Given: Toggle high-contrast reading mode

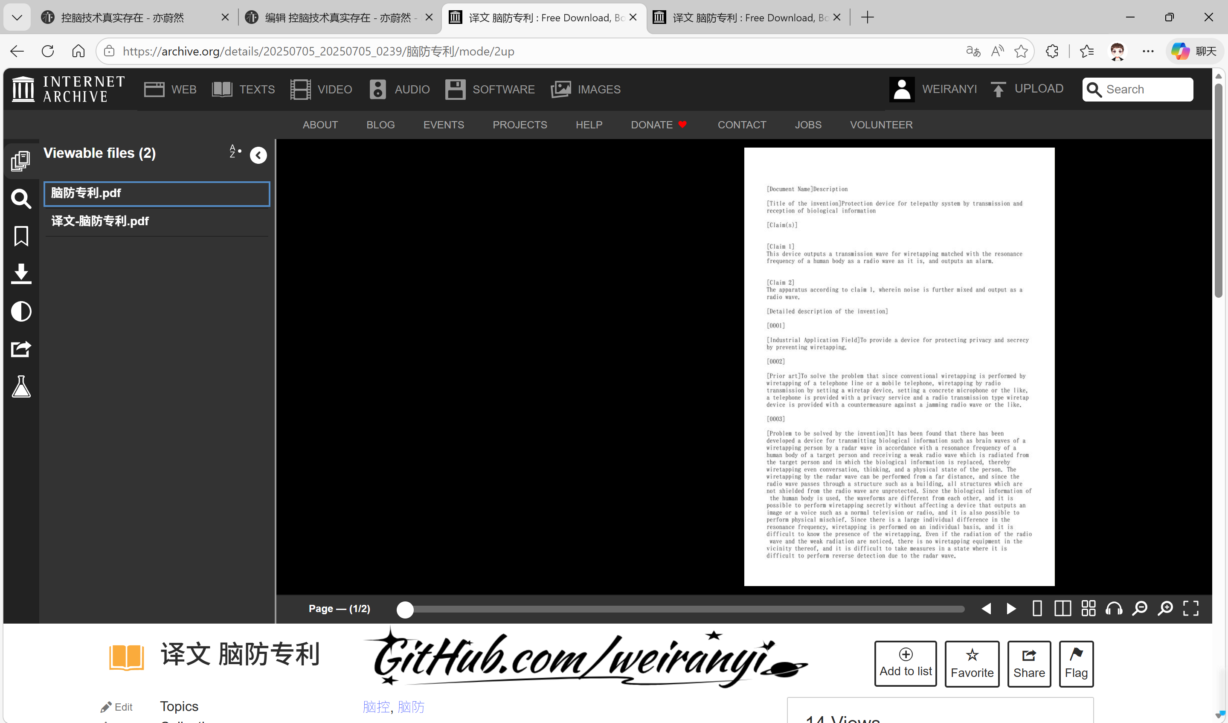Looking at the screenshot, I should (x=21, y=311).
